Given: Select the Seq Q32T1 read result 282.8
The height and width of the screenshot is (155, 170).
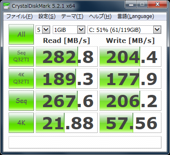Looking at the screenshot, I should (67, 56).
